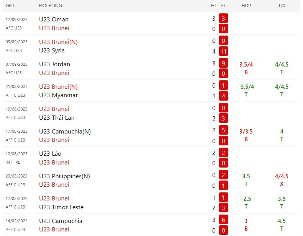303x236 pixels.
Task: Click the ĐỘI BÓNG column header
Action: pos(51,6)
